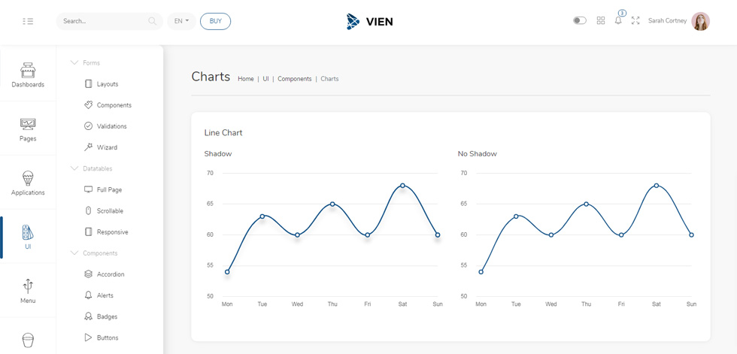Click Sat data point on Shadow chart
This screenshot has height=354, width=737.
403,186
